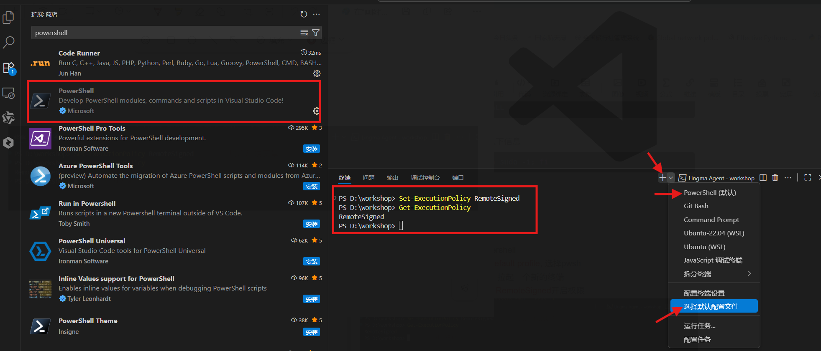The height and width of the screenshot is (351, 821).
Task: Click Azure PowerShell Tools extension title
Action: (95, 166)
